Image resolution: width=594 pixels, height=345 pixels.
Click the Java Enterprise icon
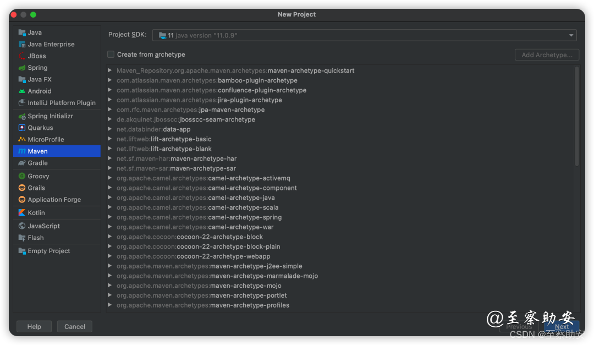[22, 45]
